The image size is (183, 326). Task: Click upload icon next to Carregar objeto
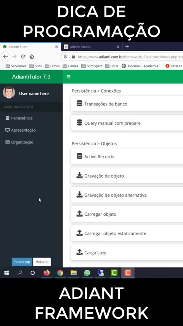coord(79,214)
